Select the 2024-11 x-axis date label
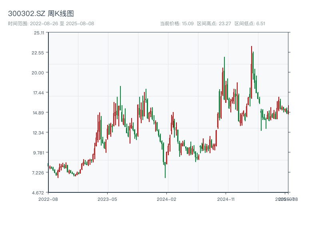The image size is (320, 240). tap(226, 199)
